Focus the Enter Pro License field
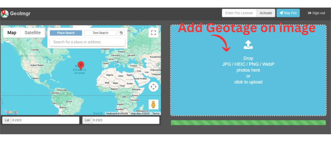This screenshot has width=331, height=141. pyautogui.click(x=239, y=13)
